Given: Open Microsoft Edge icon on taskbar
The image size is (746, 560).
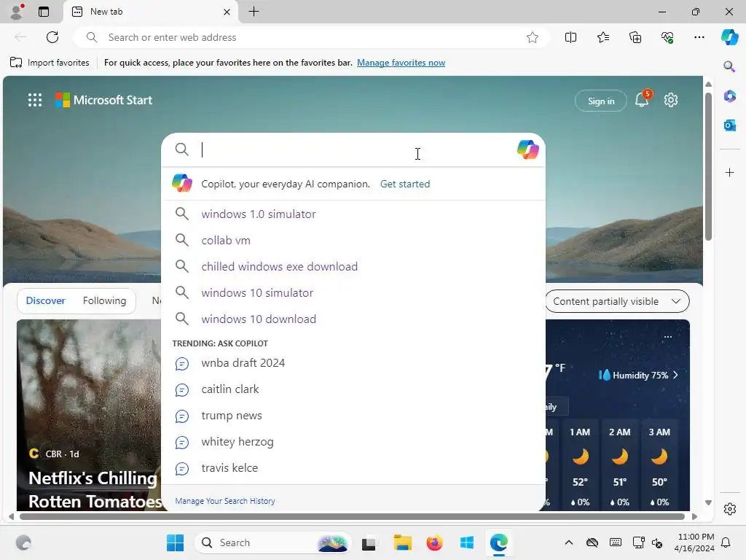Looking at the screenshot, I should (x=498, y=542).
